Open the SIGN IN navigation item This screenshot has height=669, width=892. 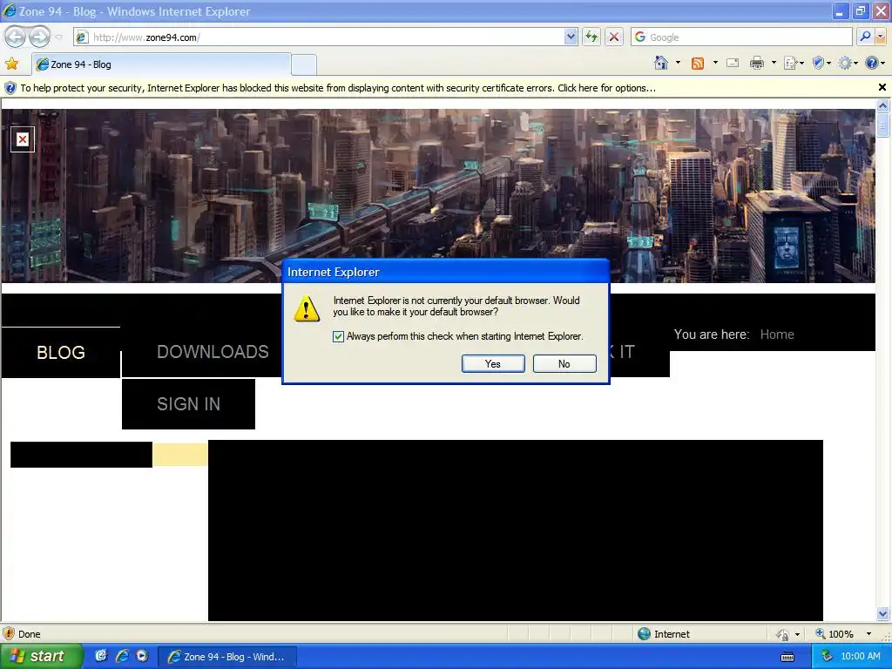click(x=188, y=404)
